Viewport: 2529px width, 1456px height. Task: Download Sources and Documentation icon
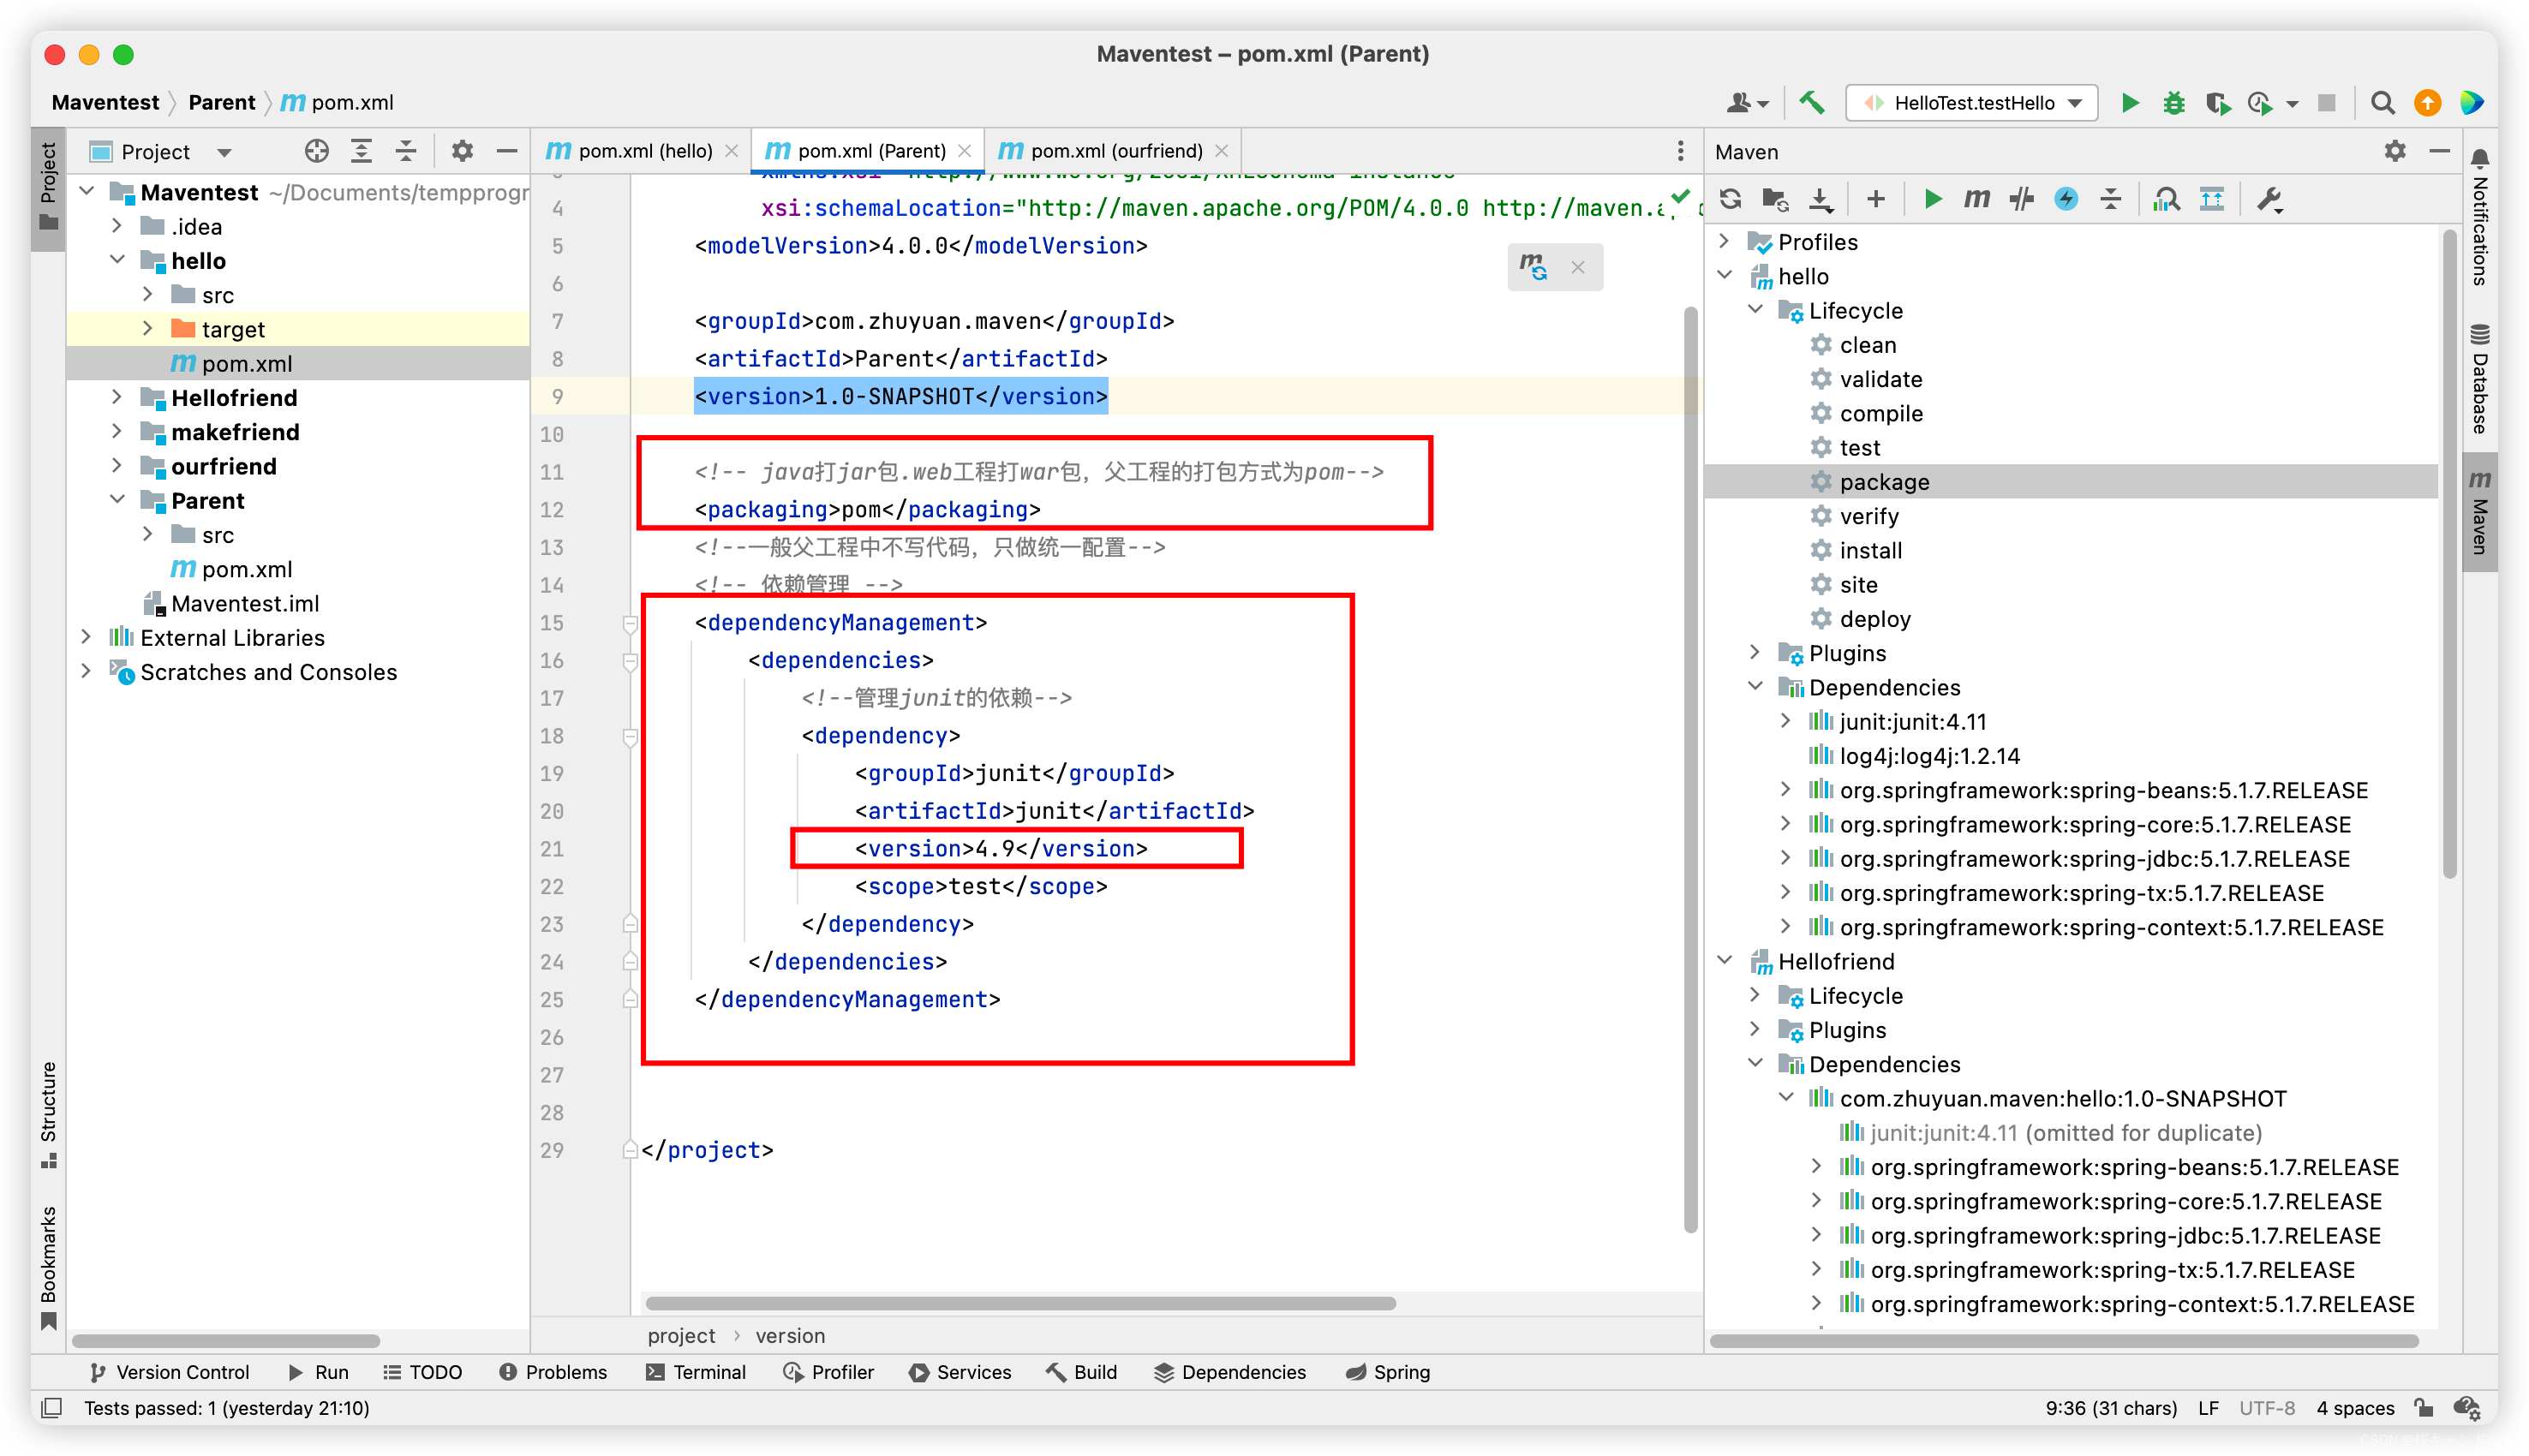click(x=1820, y=199)
